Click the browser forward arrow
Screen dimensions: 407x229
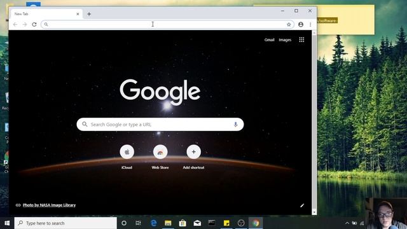tap(25, 24)
